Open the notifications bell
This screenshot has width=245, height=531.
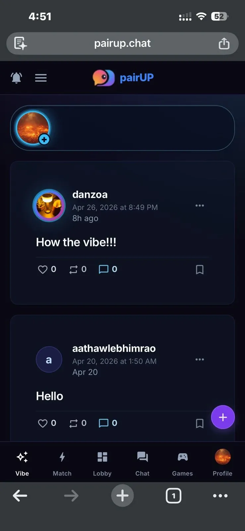16,78
